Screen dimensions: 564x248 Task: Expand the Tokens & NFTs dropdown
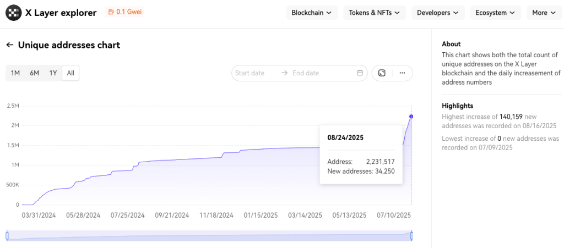point(375,13)
